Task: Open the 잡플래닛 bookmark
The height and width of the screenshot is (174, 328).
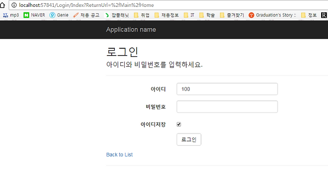Action: click(x=117, y=15)
